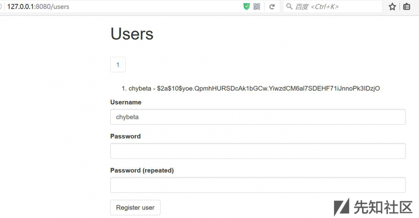
Task: Click the Password (repeated) label
Action: (x=142, y=170)
